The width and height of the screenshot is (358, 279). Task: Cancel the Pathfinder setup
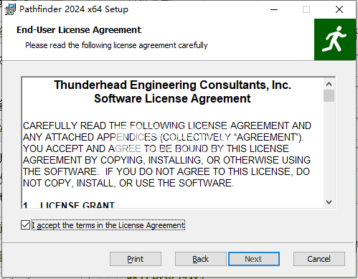point(319,259)
